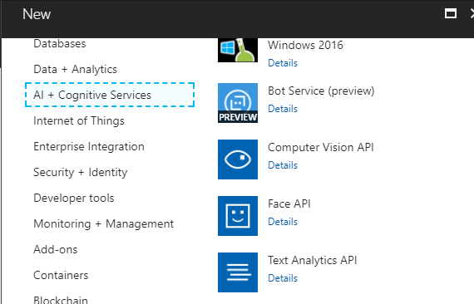Select the Blockchain category
474x304 pixels.
(x=61, y=300)
